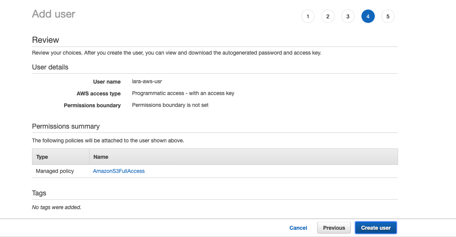Image resolution: width=456 pixels, height=237 pixels.
Task: Click the 'Tags' heading
Action: click(39, 193)
